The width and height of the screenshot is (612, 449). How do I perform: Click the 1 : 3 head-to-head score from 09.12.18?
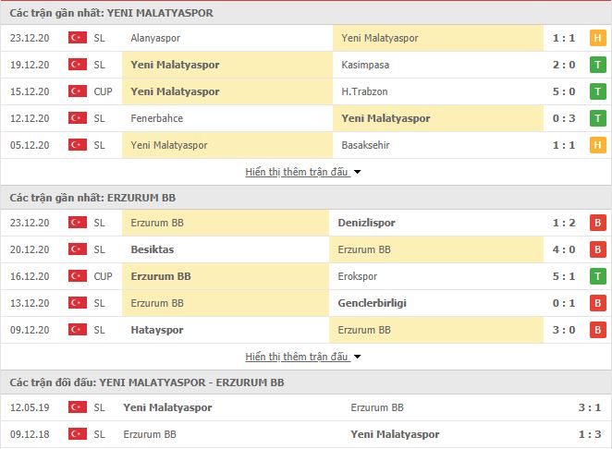pos(590,434)
